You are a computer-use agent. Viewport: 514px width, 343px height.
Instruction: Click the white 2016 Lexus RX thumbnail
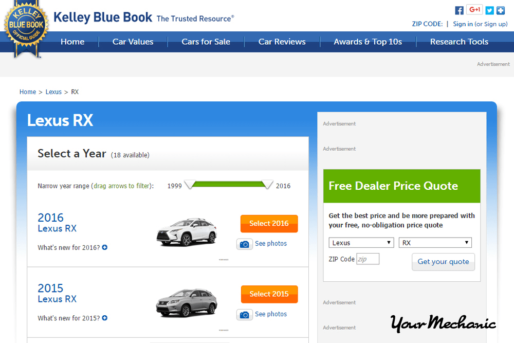187,232
